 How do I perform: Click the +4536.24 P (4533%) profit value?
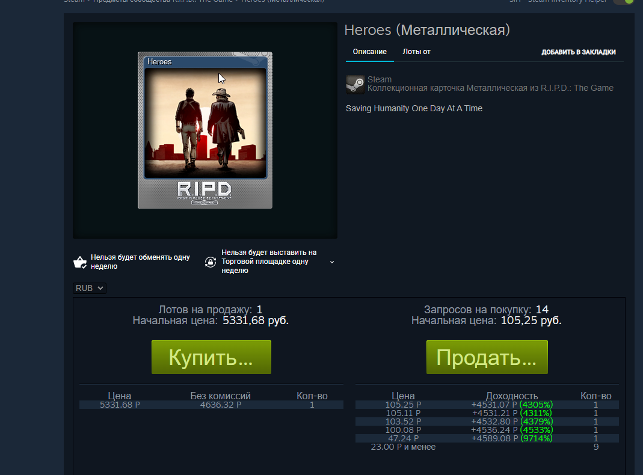pos(512,430)
